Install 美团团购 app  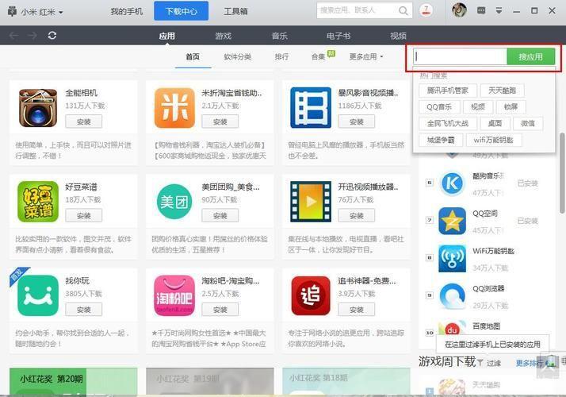220,216
